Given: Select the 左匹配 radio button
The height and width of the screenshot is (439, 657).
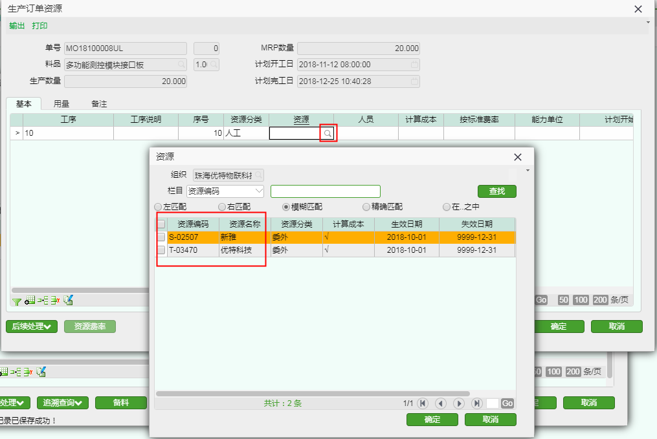Looking at the screenshot, I should point(158,207).
